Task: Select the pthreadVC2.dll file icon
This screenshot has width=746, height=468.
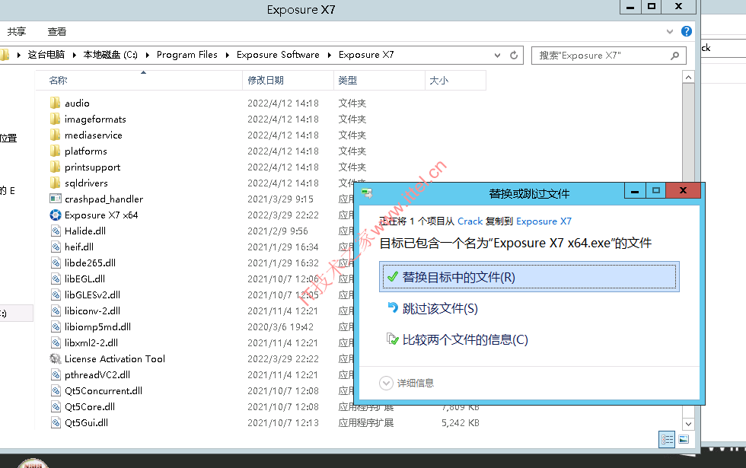Action: coord(55,374)
